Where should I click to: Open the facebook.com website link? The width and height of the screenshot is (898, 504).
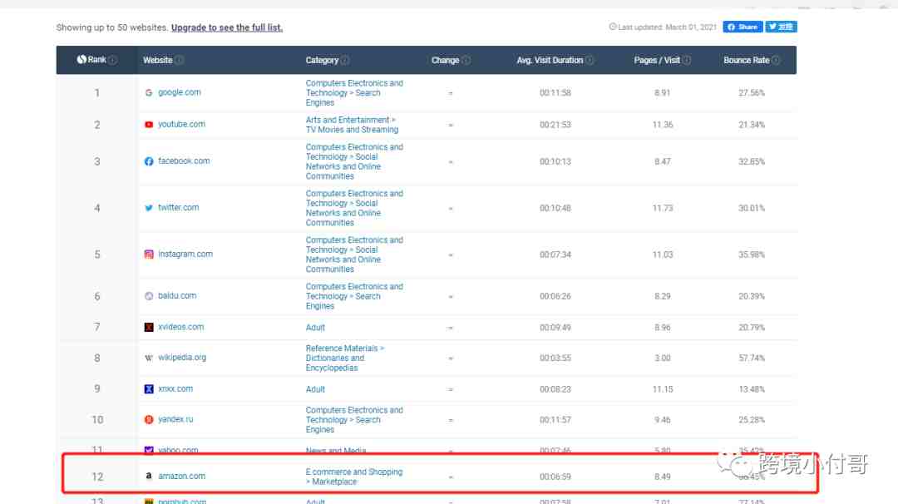point(184,161)
